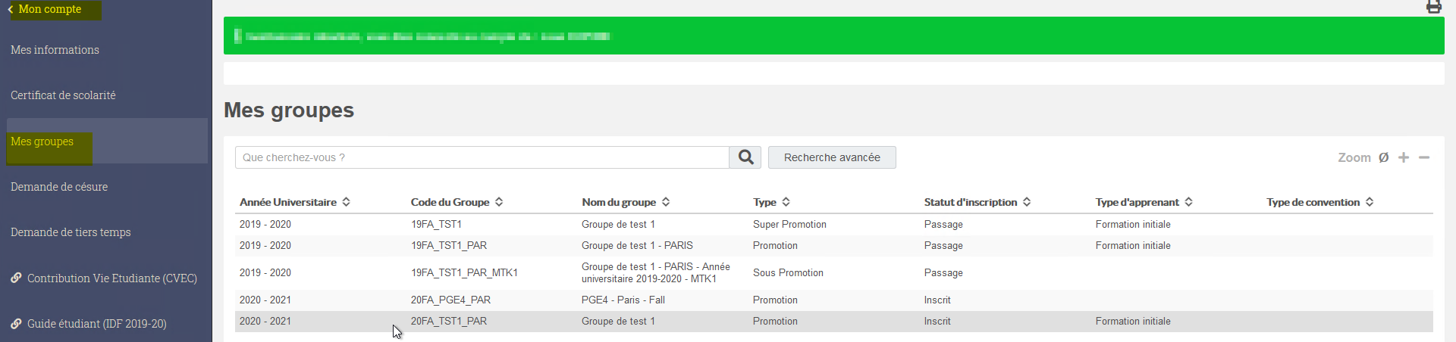Viewport: 1456px width, 342px height.
Task: Focus the Que cherchez-vous search field
Action: coord(482,157)
